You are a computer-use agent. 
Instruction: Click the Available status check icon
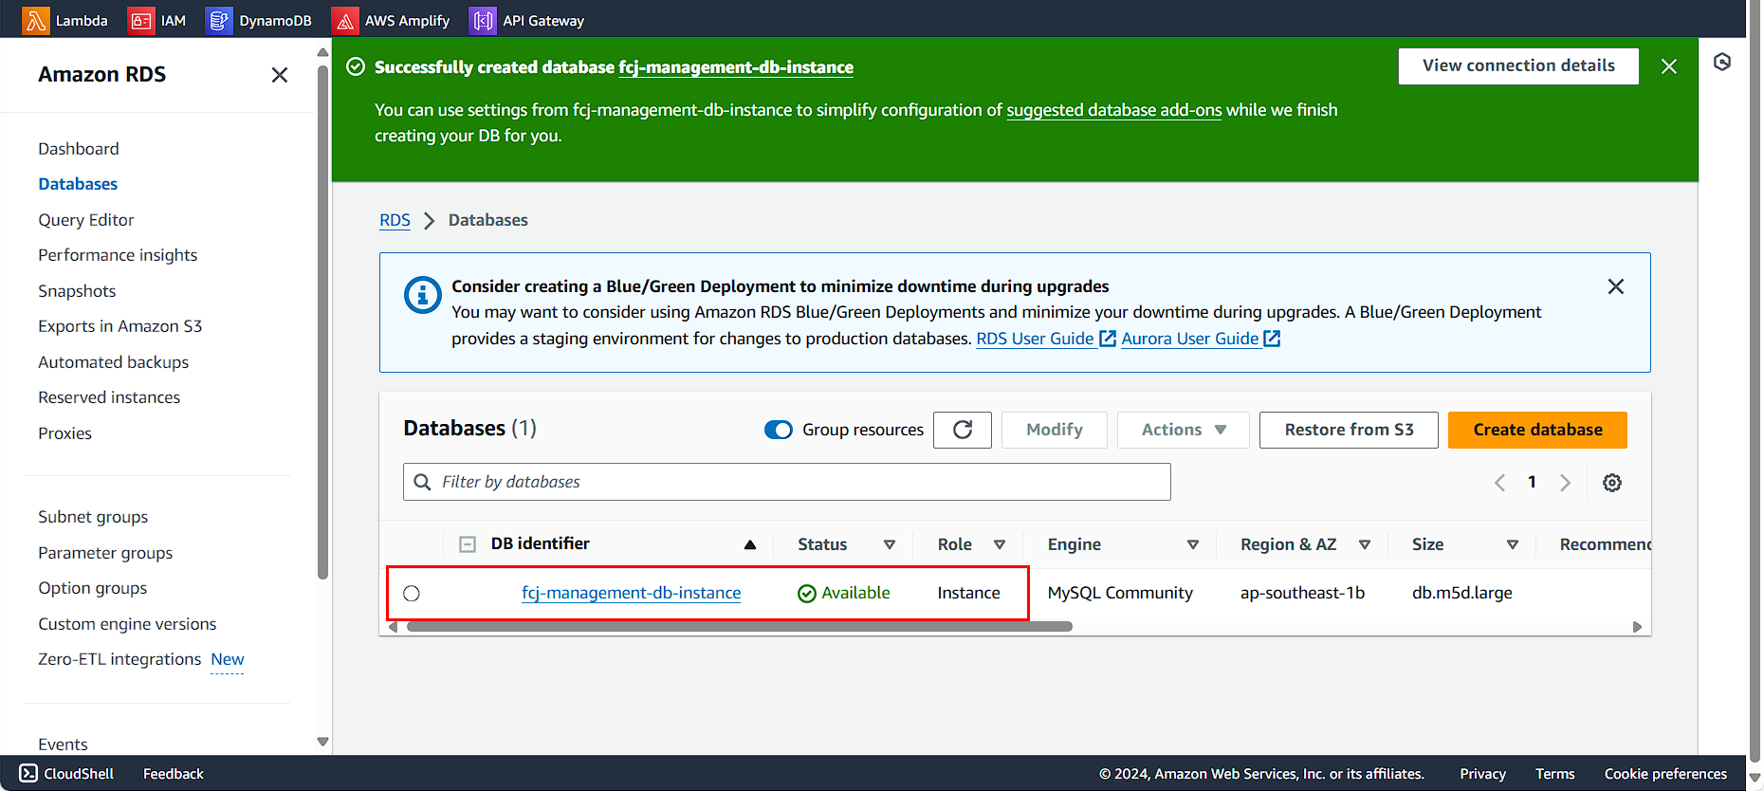click(x=807, y=594)
